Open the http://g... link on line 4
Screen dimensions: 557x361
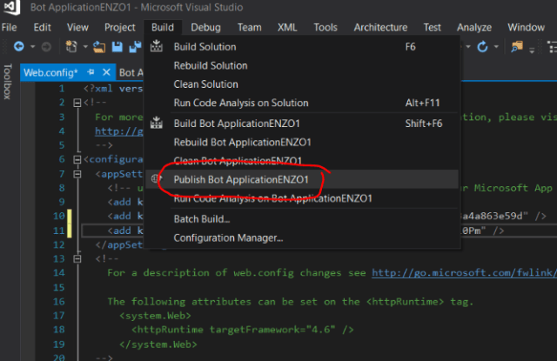point(119,131)
